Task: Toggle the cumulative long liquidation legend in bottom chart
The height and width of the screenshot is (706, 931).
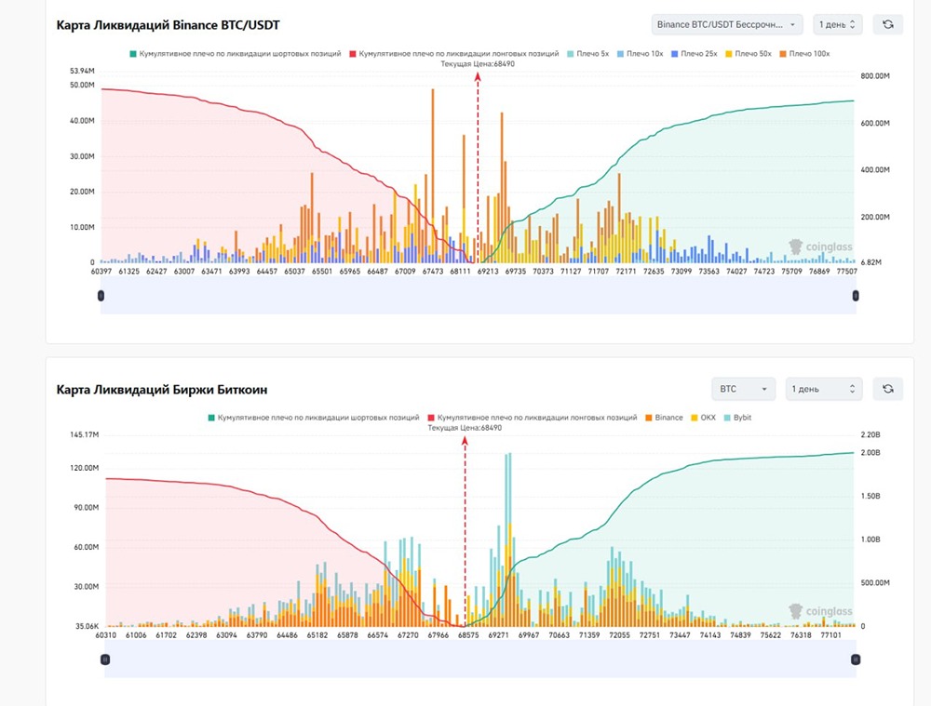Action: (532, 418)
